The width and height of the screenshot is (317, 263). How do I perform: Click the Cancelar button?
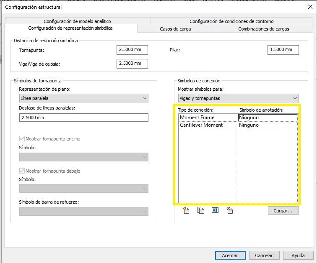coord(264,255)
